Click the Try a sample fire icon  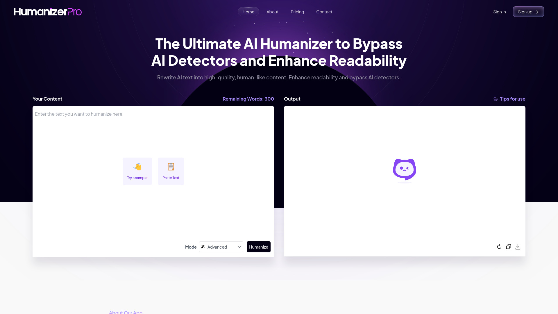pos(137,166)
